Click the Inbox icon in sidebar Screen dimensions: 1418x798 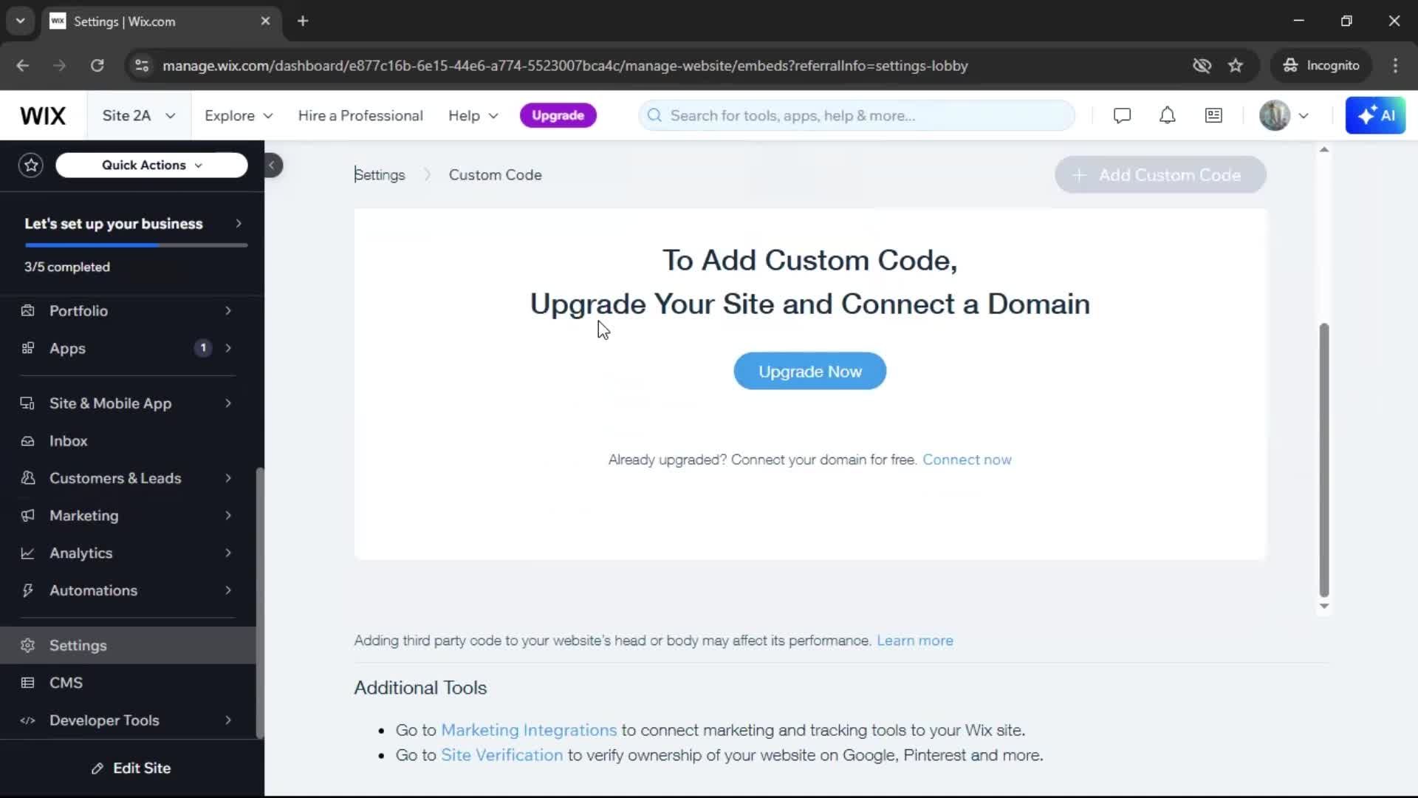click(x=28, y=441)
